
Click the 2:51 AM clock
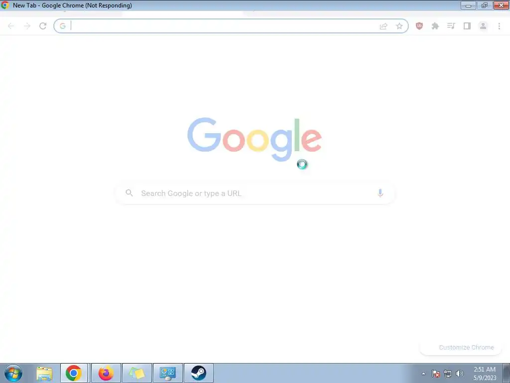485,370
